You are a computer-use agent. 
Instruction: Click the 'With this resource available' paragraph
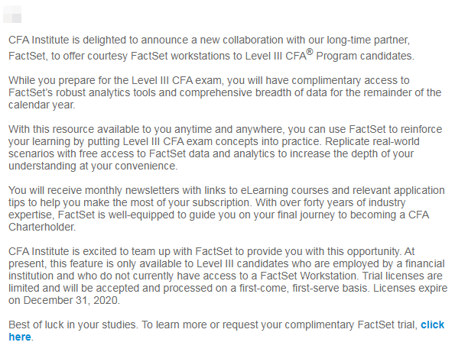click(x=225, y=147)
